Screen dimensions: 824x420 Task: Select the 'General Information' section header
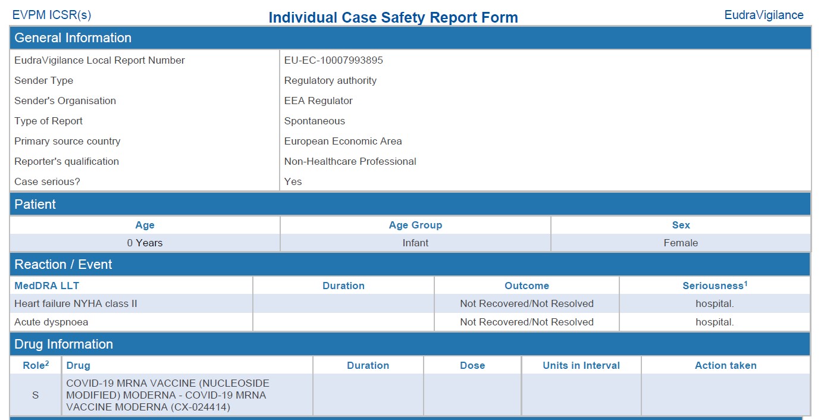(x=411, y=38)
